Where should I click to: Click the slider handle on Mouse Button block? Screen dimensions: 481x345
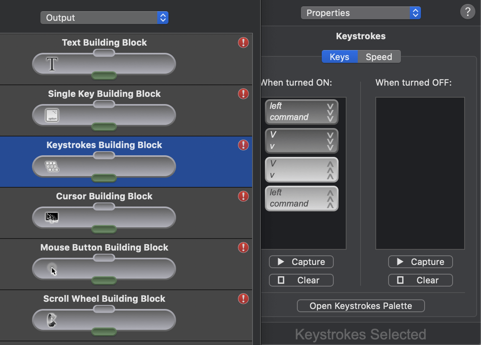(104, 258)
